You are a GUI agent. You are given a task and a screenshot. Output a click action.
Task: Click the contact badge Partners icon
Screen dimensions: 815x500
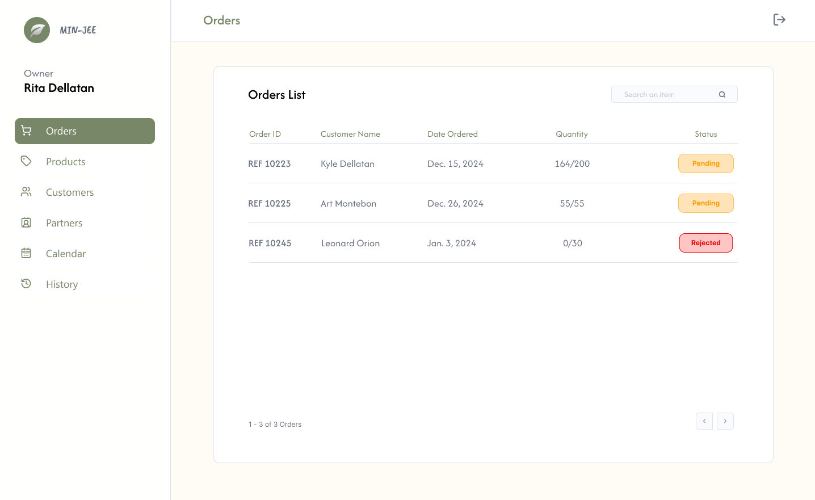pyautogui.click(x=26, y=222)
